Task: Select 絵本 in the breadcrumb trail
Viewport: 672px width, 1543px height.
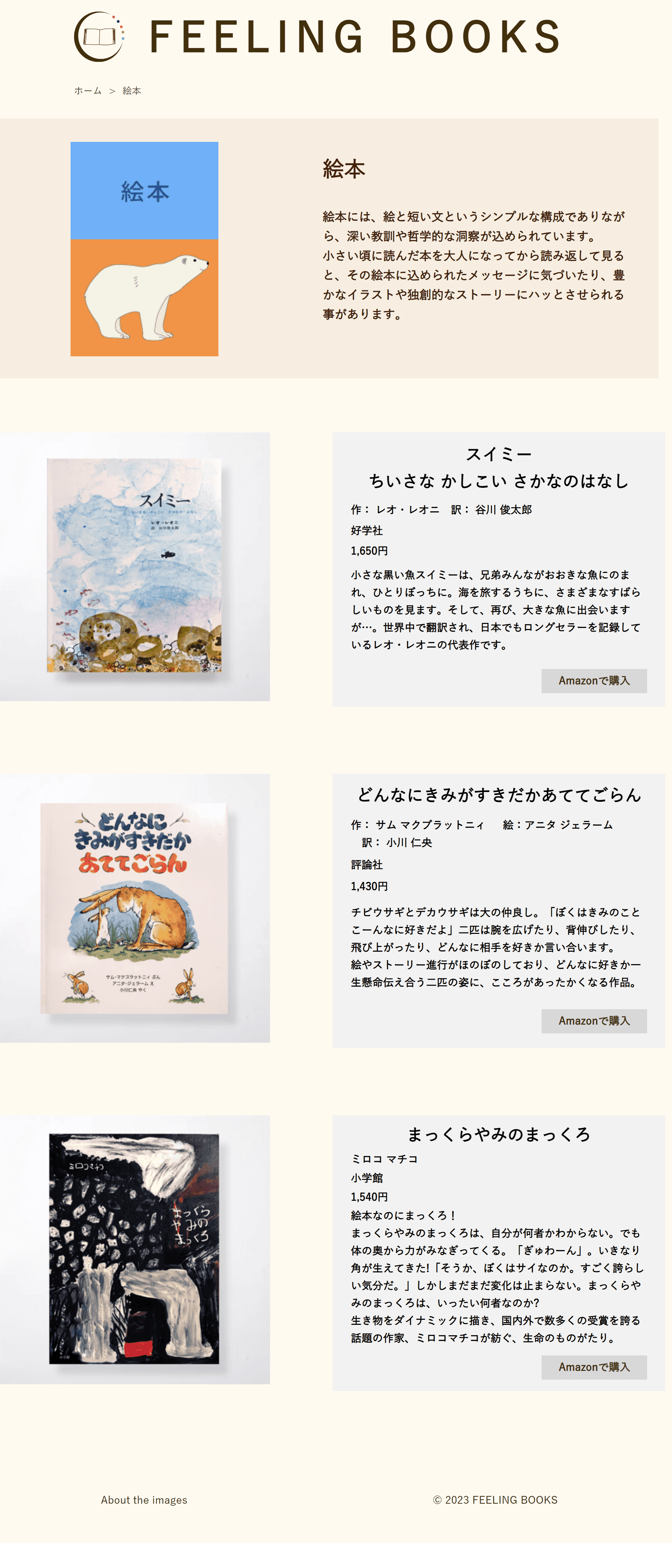Action: 132,91
